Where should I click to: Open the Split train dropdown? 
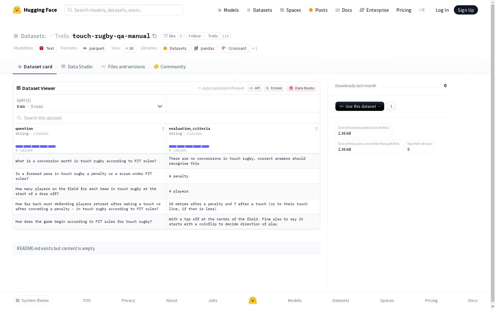pyautogui.click(x=90, y=103)
